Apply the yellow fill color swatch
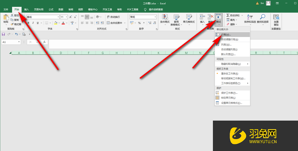The image size is (298, 151). 56,23
